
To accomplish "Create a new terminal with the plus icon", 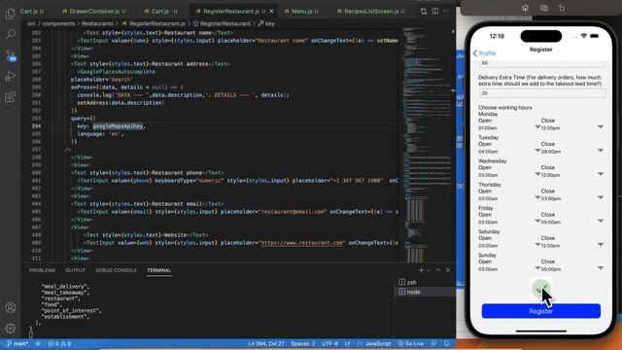I will (x=421, y=270).
